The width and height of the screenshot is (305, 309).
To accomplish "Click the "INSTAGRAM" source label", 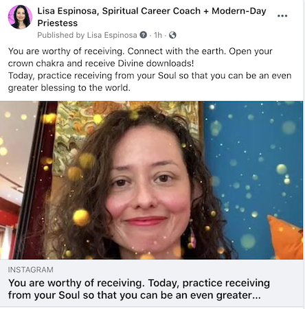I will click(x=31, y=270).
